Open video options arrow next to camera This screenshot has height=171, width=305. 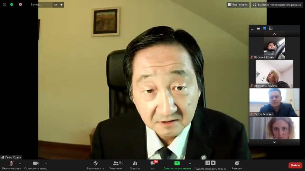click(46, 163)
